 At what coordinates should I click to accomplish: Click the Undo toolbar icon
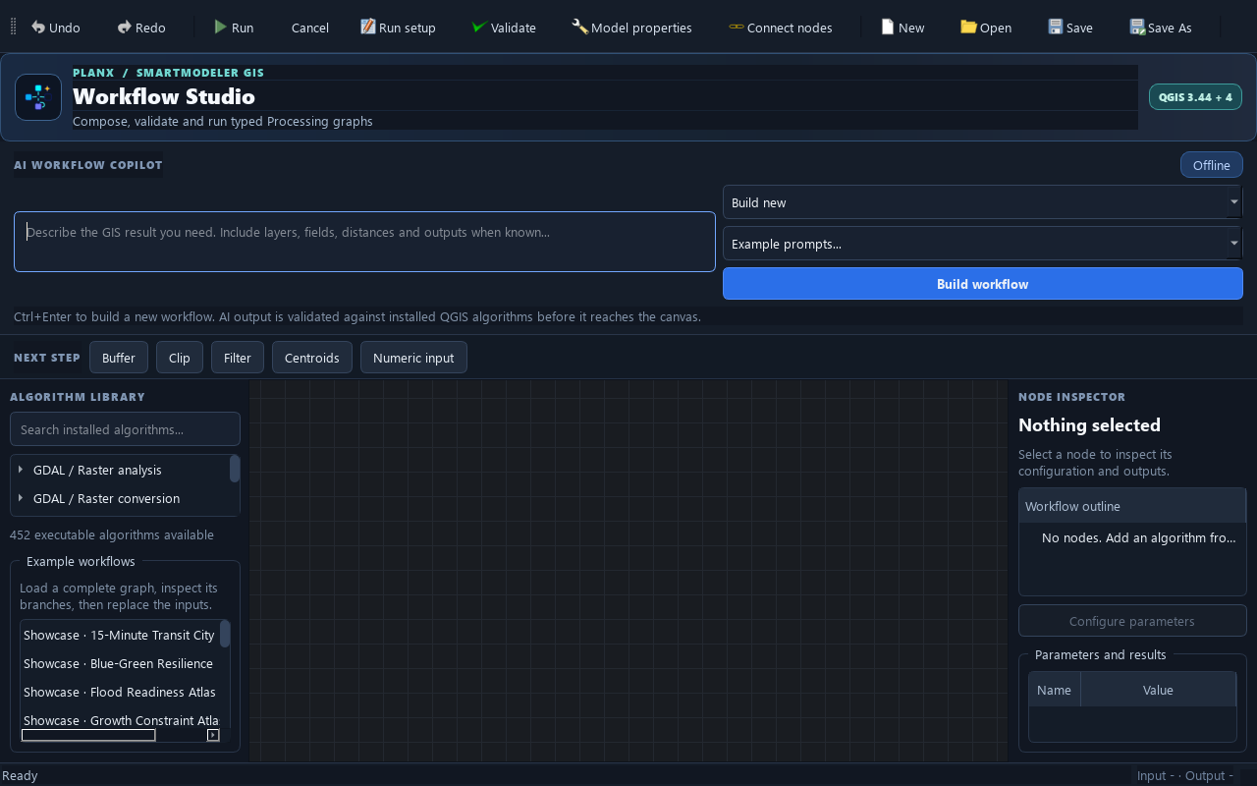click(38, 28)
